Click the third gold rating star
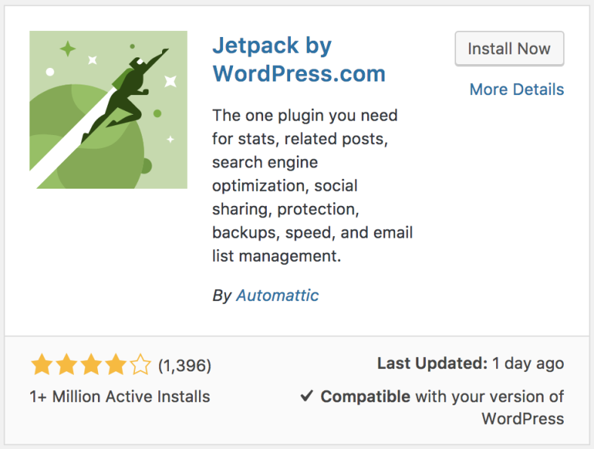The height and width of the screenshot is (449, 594). [91, 364]
